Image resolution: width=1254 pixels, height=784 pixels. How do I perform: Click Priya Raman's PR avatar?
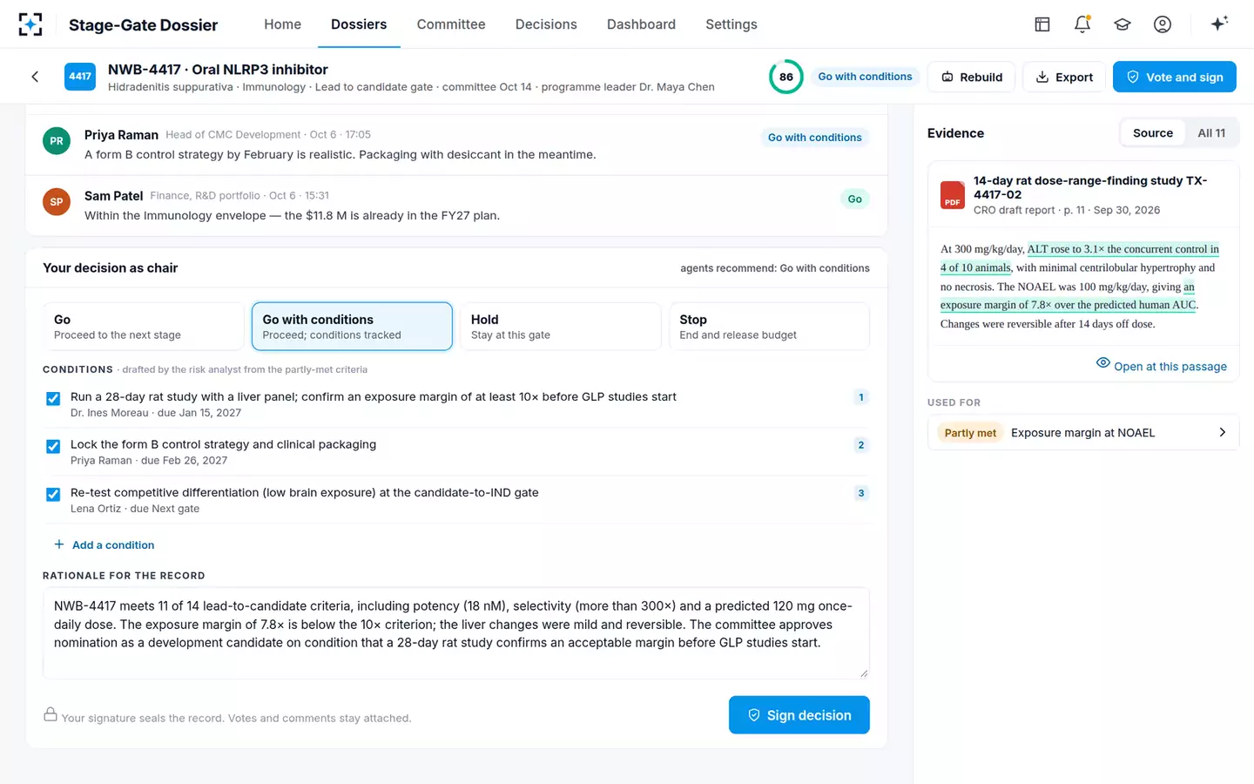[57, 141]
